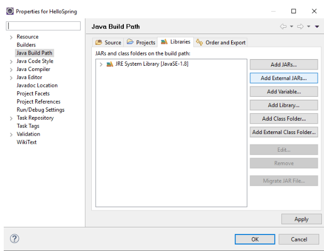Screen dimensions: 324x251
Task: Confirm the dialog with OK
Action: (x=255, y=239)
